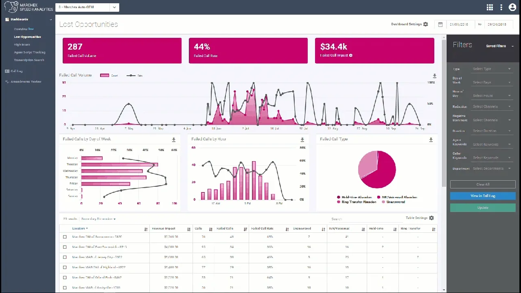Open the Department filter dropdown
The height and width of the screenshot is (293, 521).
click(491, 168)
